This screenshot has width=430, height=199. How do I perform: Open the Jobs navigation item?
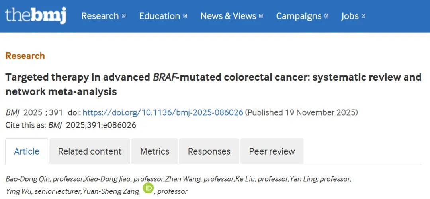pyautogui.click(x=350, y=16)
